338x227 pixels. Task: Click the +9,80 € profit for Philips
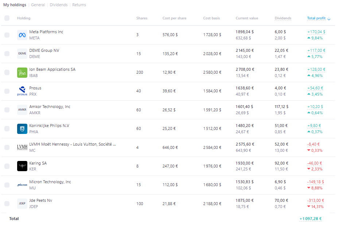point(314,126)
